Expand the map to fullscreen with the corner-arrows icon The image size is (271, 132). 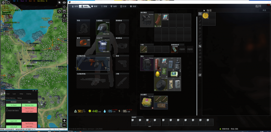[64, 20]
